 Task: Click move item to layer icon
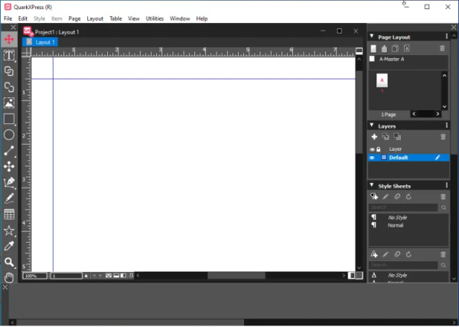tap(386, 137)
